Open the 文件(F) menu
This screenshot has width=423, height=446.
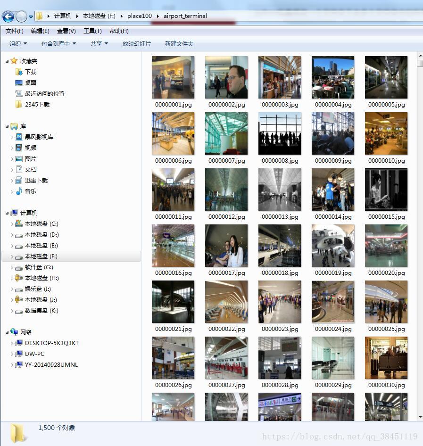coord(15,31)
